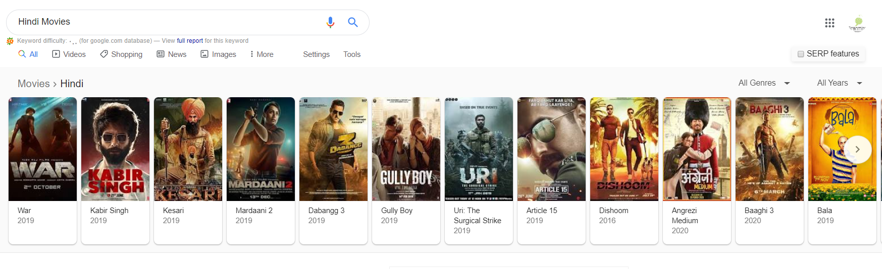This screenshot has height=269, width=882.
Task: Click the Gully Boy title text
Action: [397, 211]
